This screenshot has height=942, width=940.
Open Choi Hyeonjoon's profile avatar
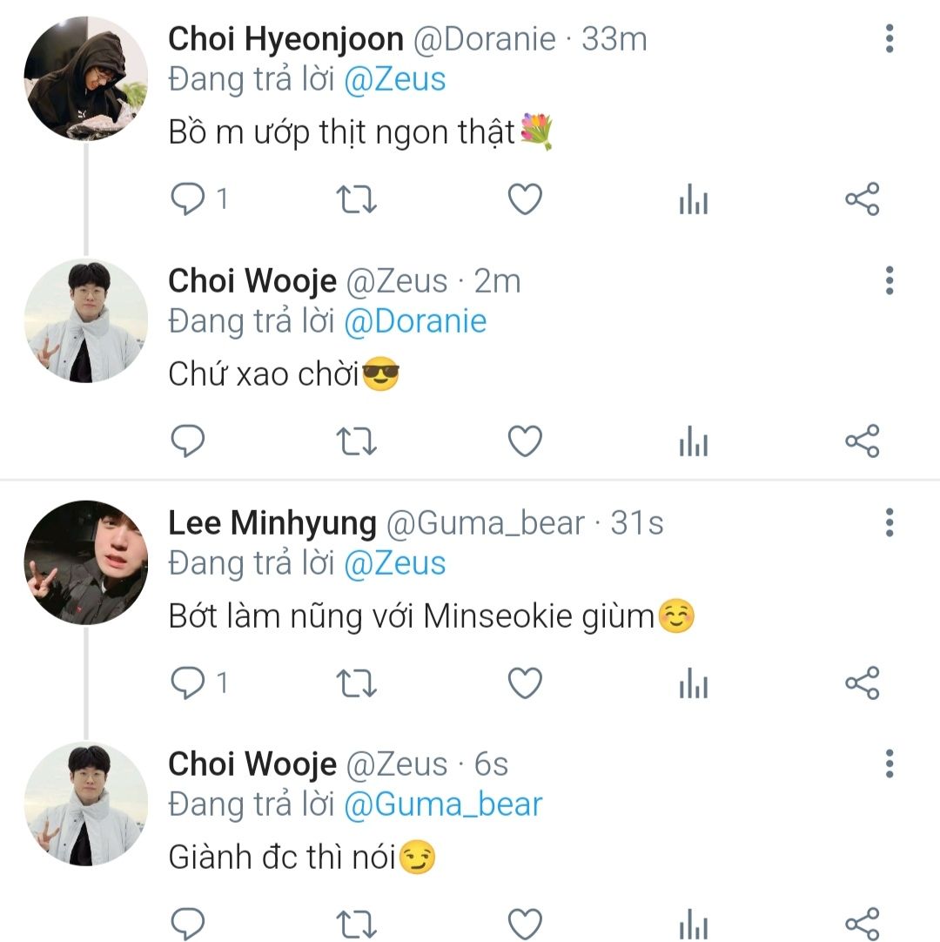tap(85, 78)
